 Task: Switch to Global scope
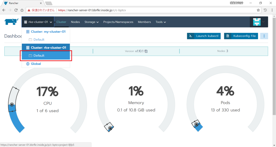click(x=46, y=64)
